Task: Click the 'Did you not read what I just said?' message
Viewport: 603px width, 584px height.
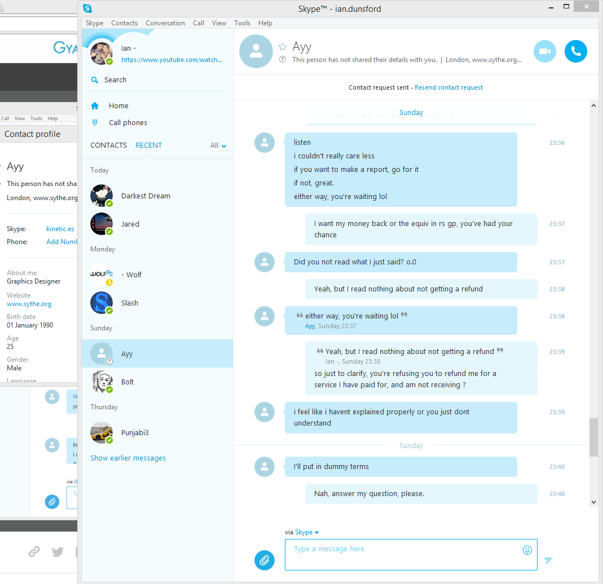Action: click(x=400, y=262)
